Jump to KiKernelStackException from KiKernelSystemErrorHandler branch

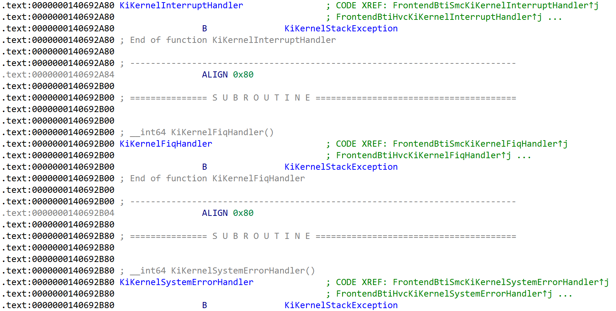341,305
